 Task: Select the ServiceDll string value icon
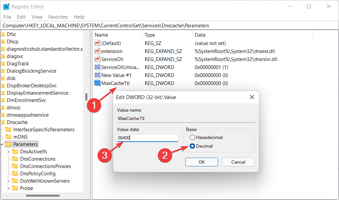[97, 59]
